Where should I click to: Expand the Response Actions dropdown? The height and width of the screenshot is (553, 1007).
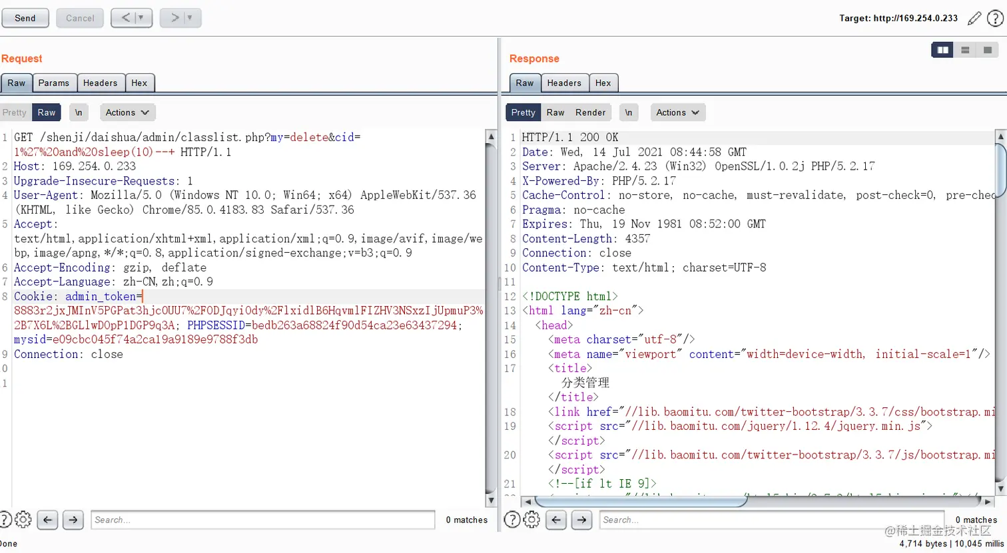click(x=678, y=112)
